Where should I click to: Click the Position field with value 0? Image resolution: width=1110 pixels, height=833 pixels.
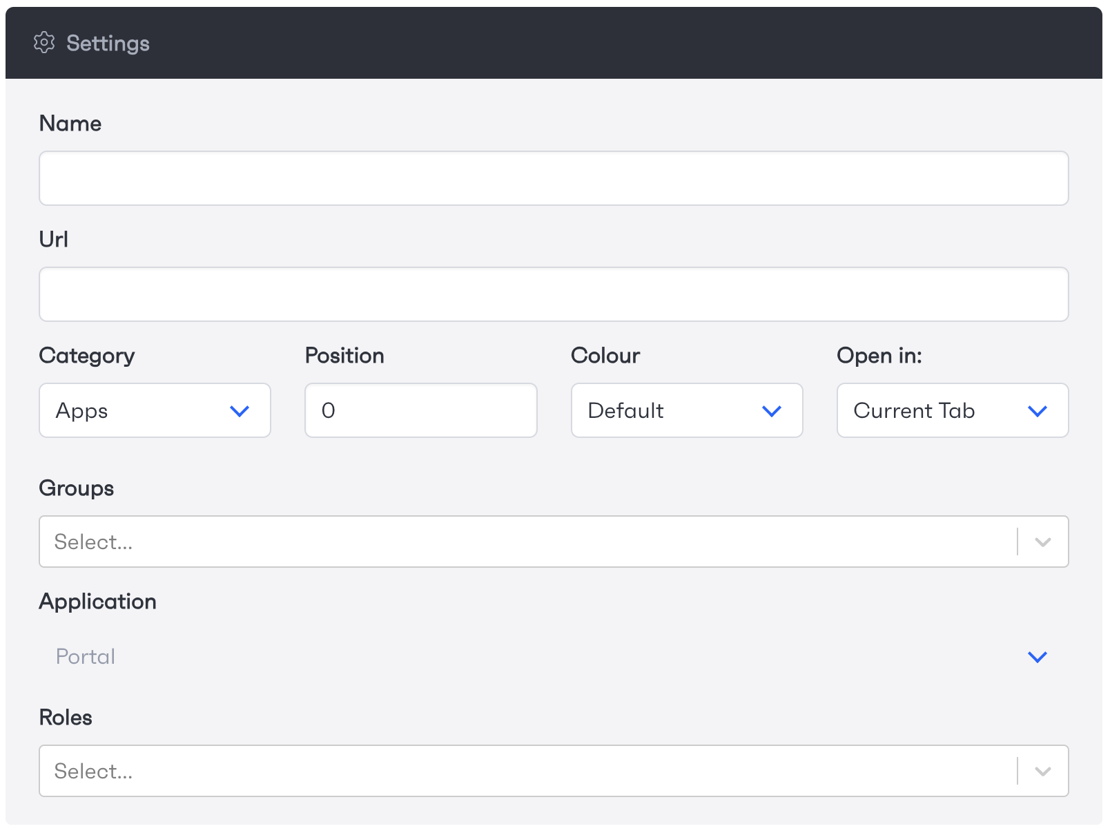pos(421,410)
